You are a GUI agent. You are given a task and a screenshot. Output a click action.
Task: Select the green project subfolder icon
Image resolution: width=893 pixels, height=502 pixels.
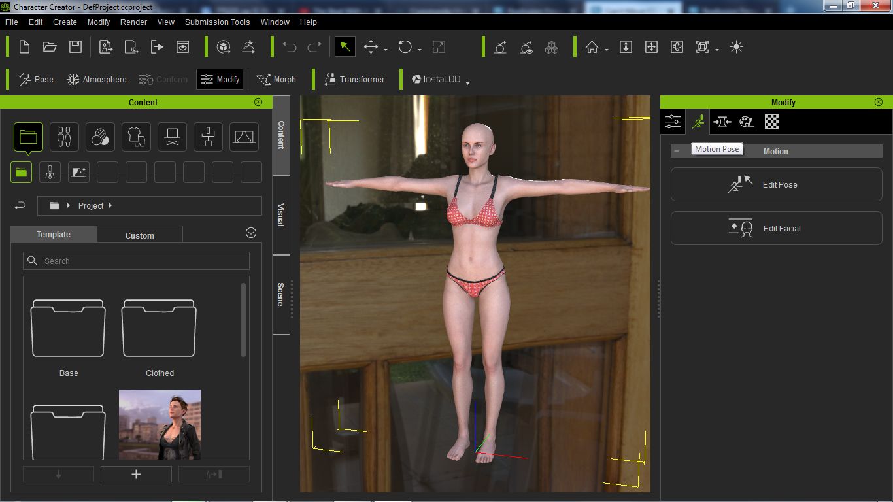(x=21, y=173)
